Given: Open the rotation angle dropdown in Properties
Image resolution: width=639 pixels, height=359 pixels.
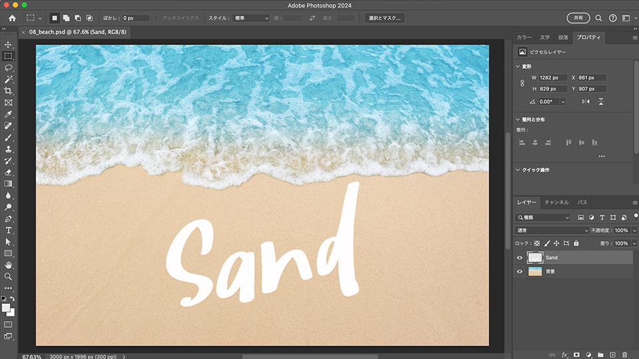Looking at the screenshot, I should point(563,102).
